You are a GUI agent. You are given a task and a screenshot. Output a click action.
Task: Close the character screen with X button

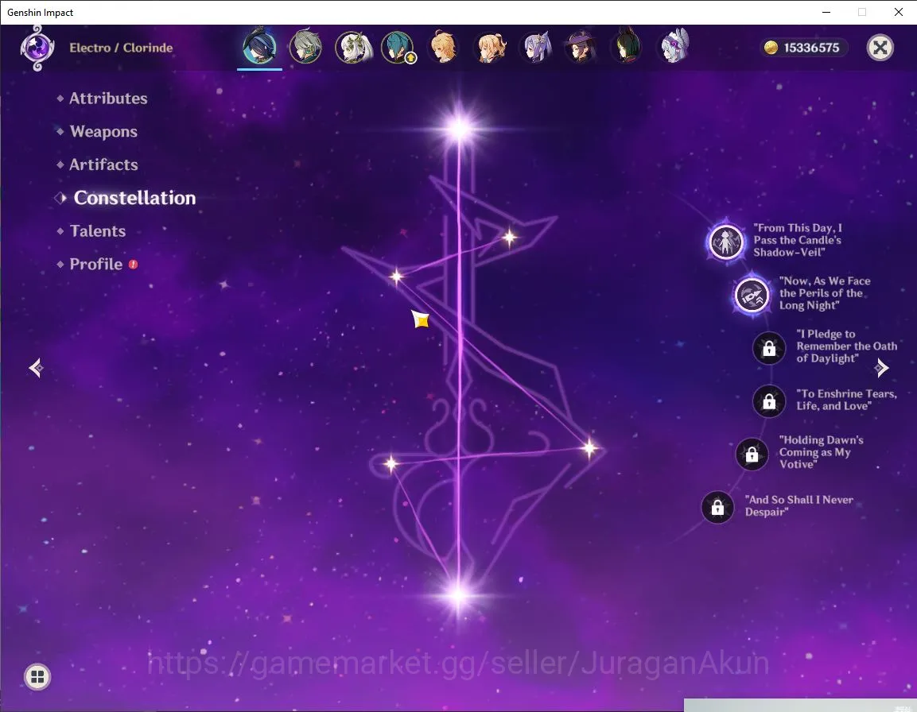point(880,48)
